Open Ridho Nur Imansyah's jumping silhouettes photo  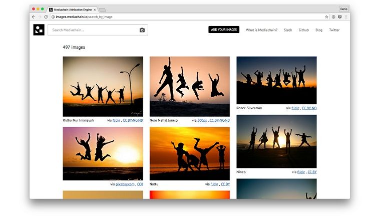[103, 86]
